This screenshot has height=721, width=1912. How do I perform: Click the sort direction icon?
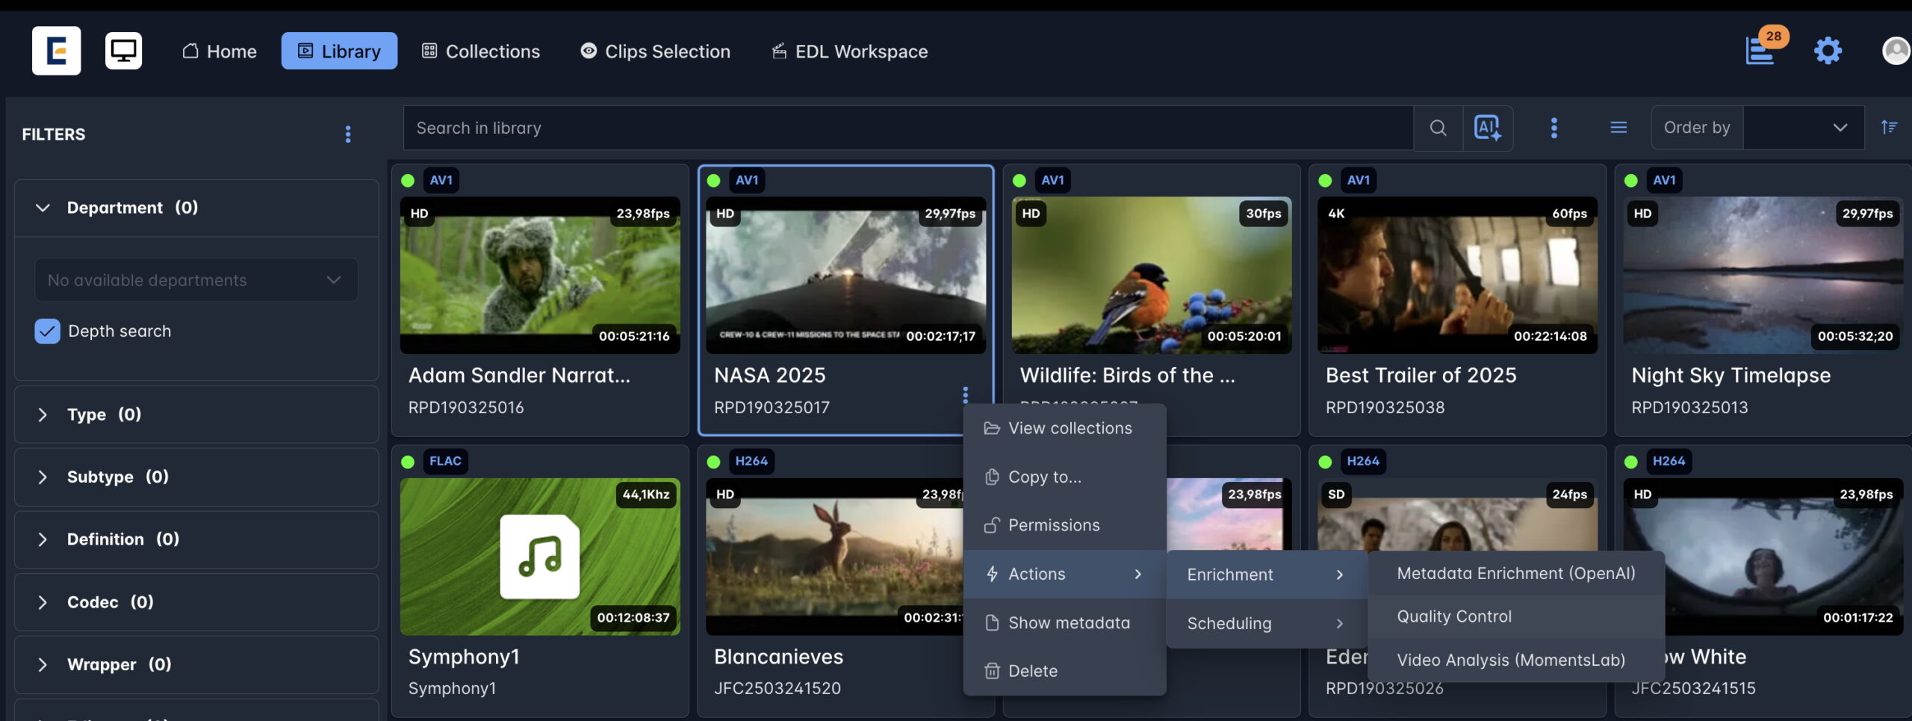[x=1889, y=128]
